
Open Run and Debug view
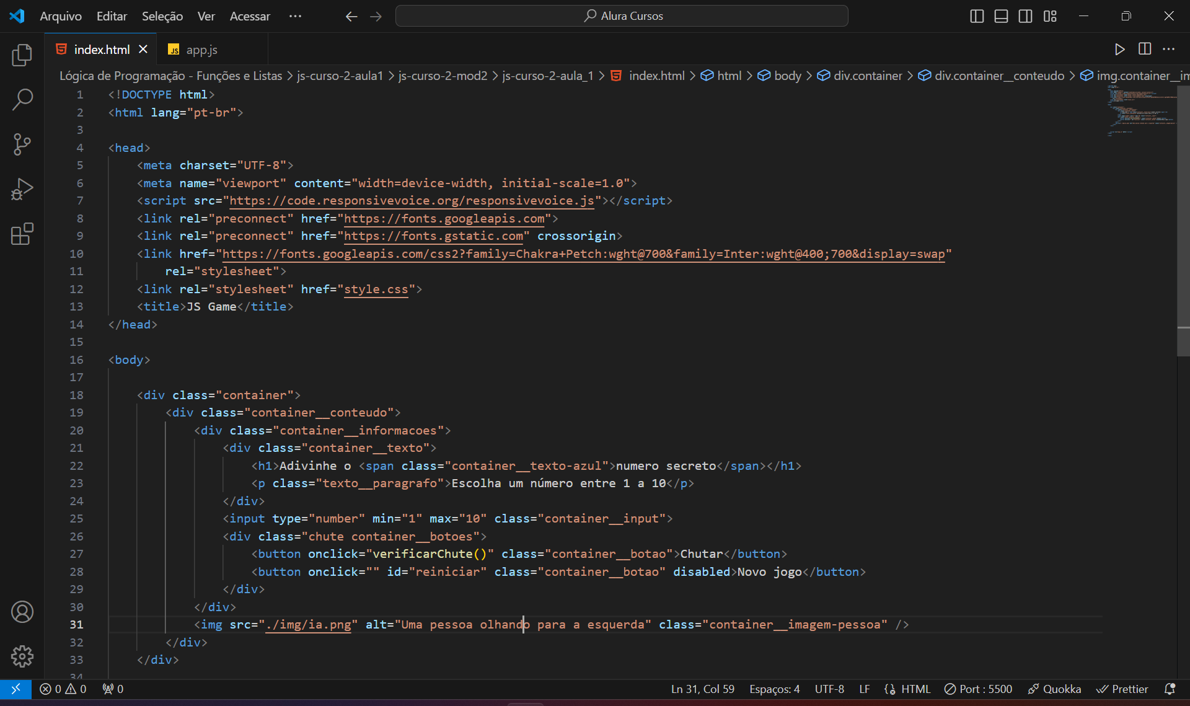[x=22, y=189]
